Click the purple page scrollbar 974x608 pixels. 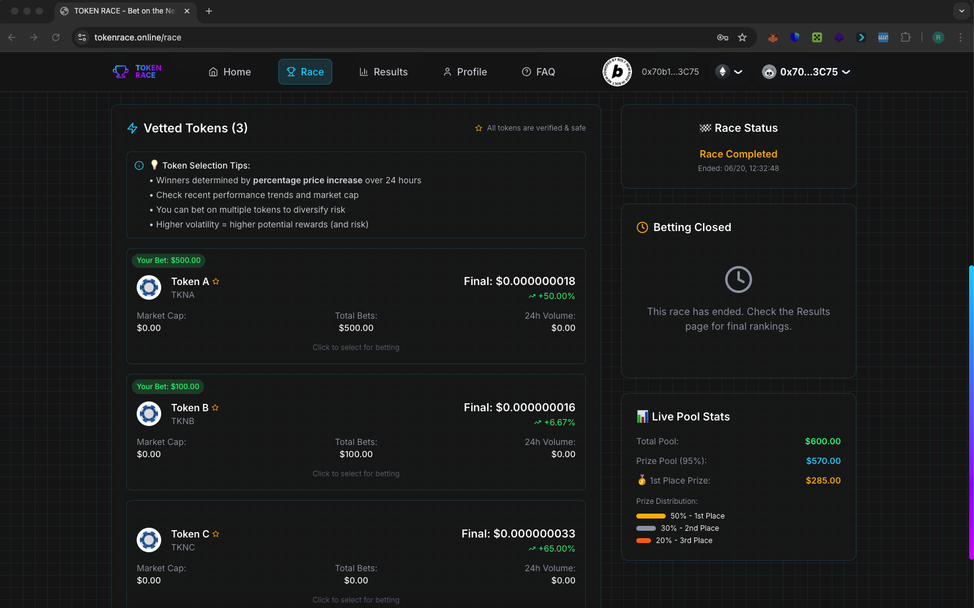[x=972, y=412]
